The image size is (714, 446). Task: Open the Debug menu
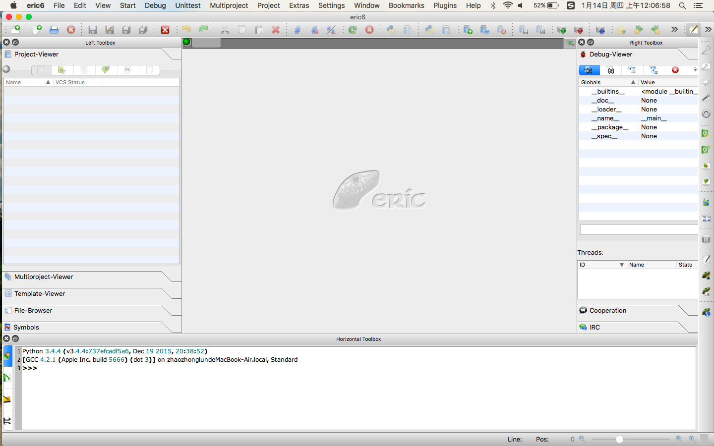tap(155, 5)
